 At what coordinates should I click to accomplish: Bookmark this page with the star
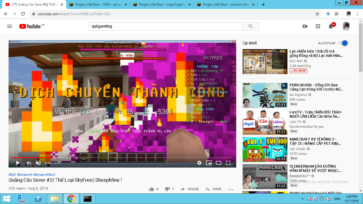(x=317, y=14)
